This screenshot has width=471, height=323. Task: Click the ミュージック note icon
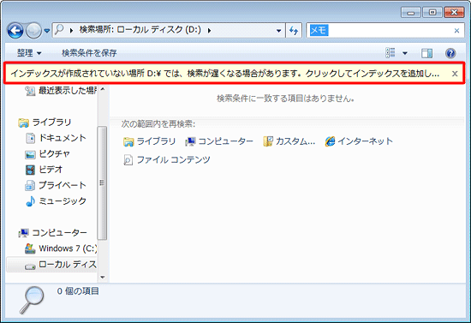[30, 201]
